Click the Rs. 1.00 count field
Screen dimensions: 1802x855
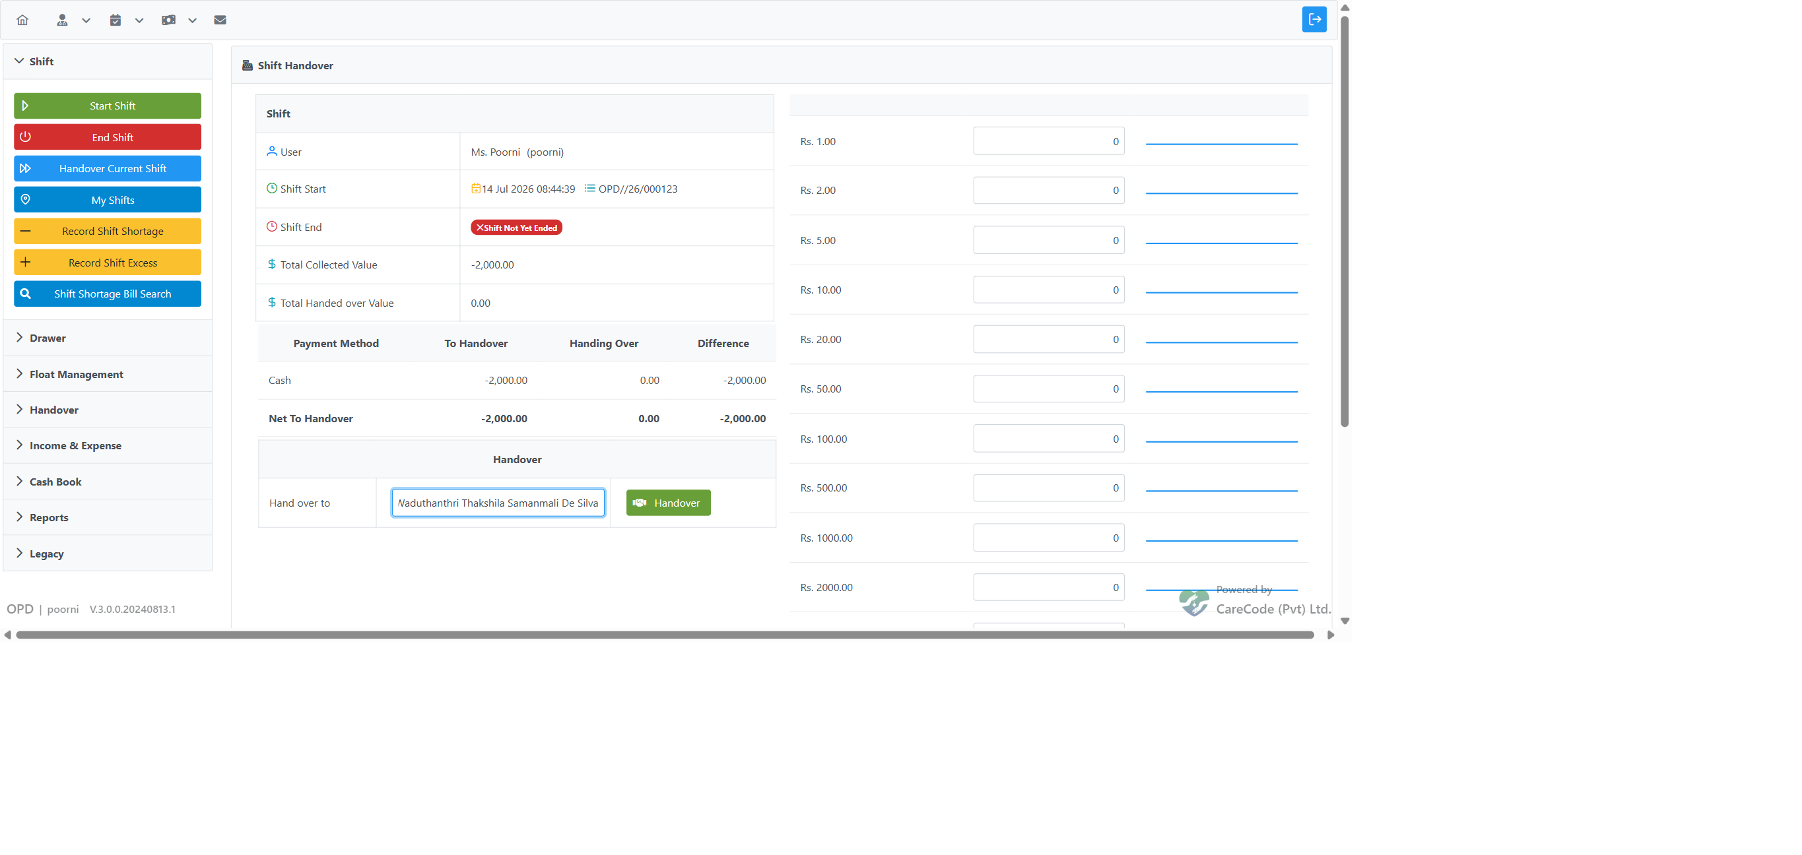coord(1049,141)
